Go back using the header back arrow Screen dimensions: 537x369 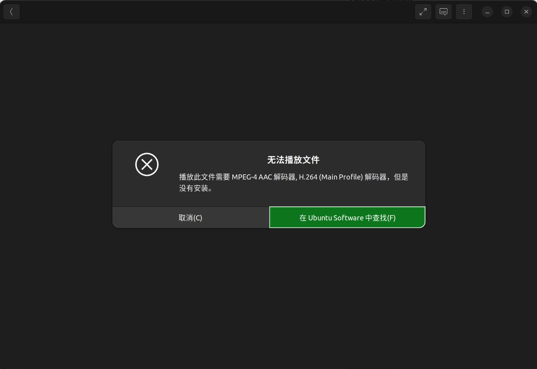[x=11, y=12]
